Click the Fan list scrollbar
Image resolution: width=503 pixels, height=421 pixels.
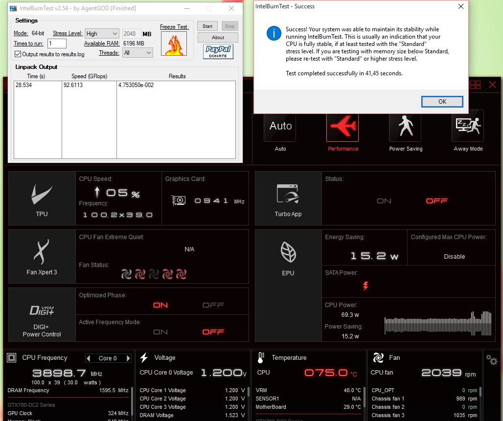click(x=480, y=392)
